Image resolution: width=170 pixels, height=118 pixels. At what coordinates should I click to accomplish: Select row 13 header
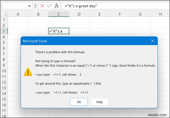[x=4, y=88]
